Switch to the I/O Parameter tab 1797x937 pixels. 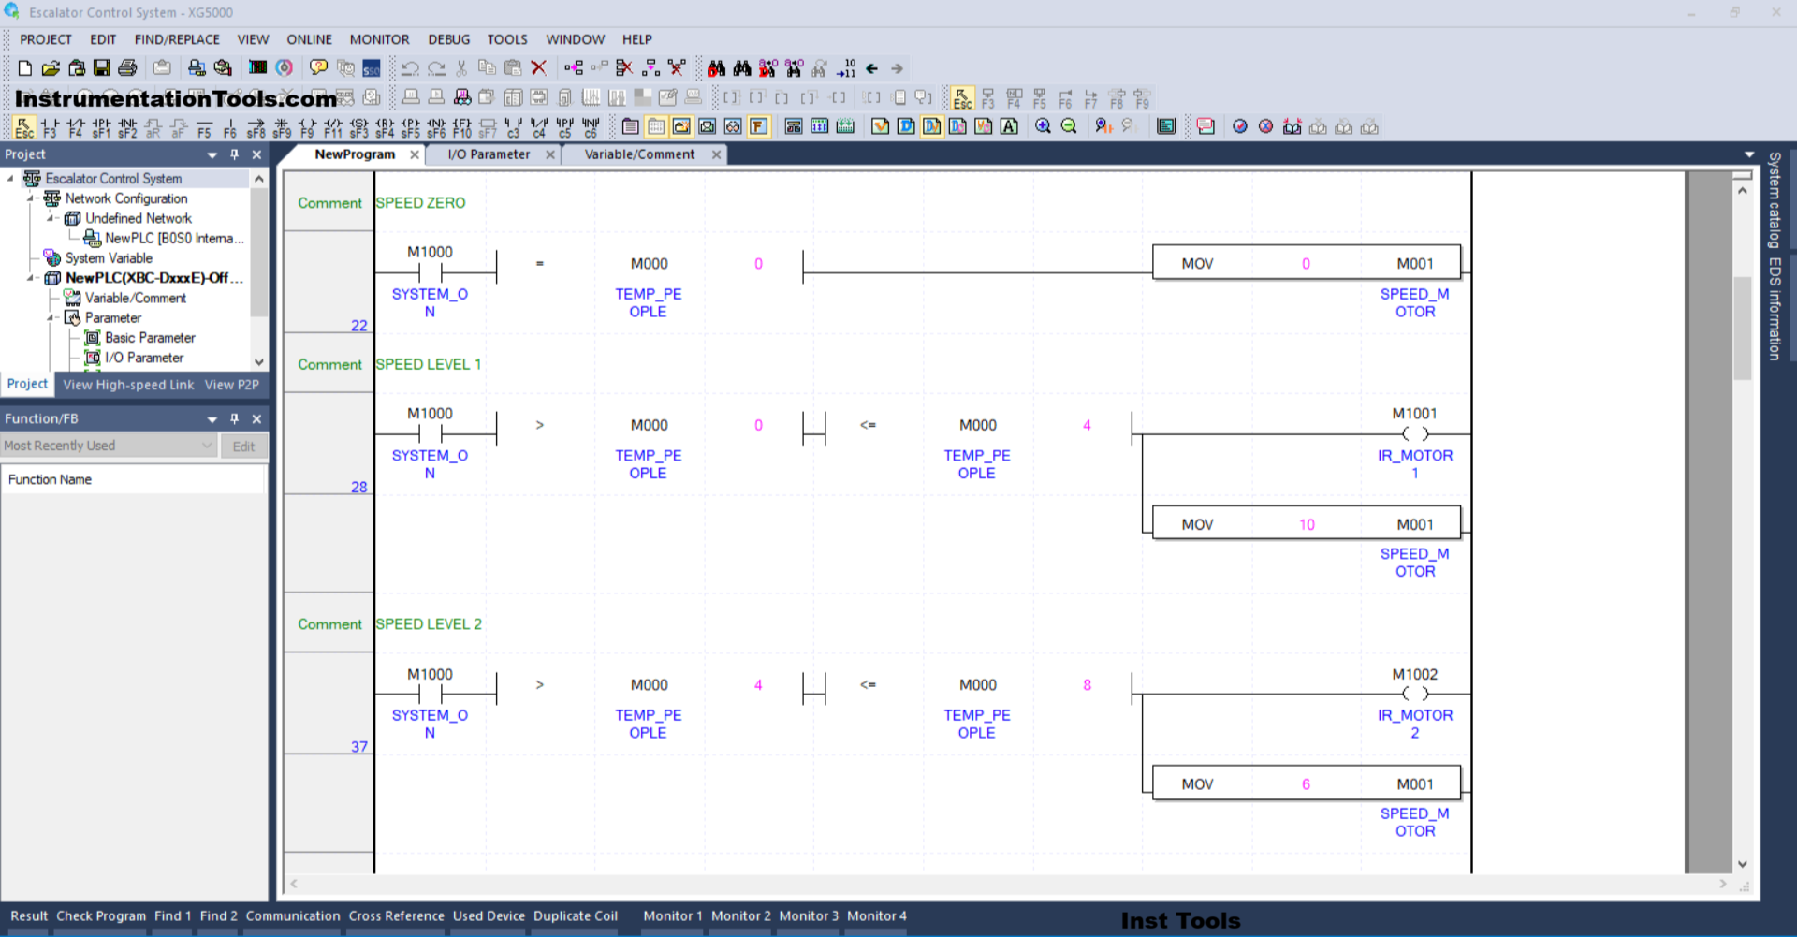[489, 154]
